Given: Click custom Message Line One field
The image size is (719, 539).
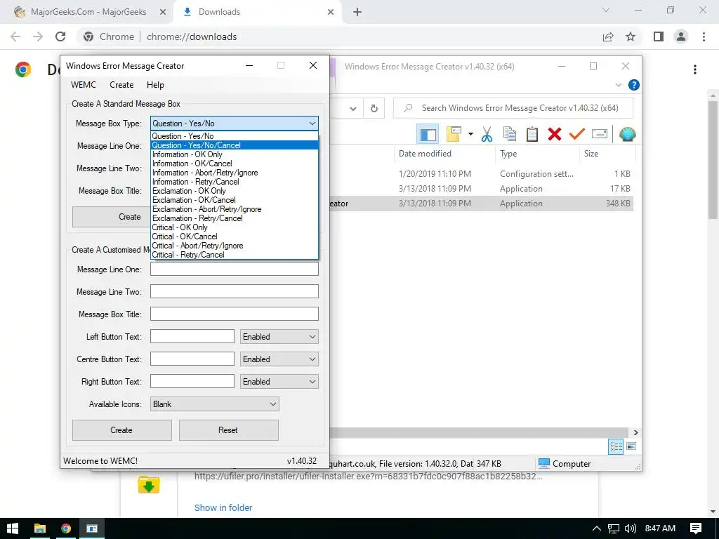Looking at the screenshot, I should (235, 269).
